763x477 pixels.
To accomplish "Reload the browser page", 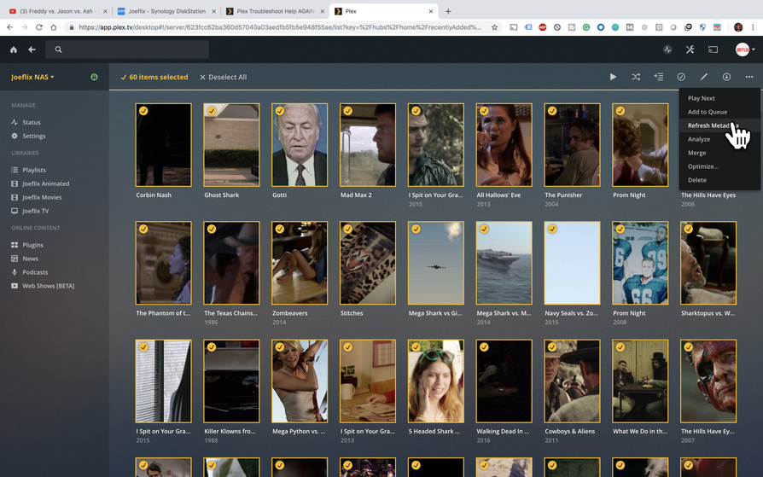I will (39, 27).
